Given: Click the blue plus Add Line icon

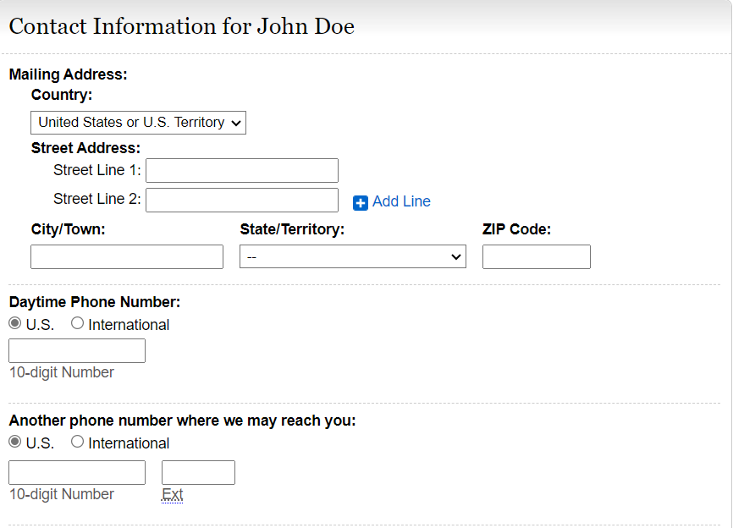Looking at the screenshot, I should (361, 202).
